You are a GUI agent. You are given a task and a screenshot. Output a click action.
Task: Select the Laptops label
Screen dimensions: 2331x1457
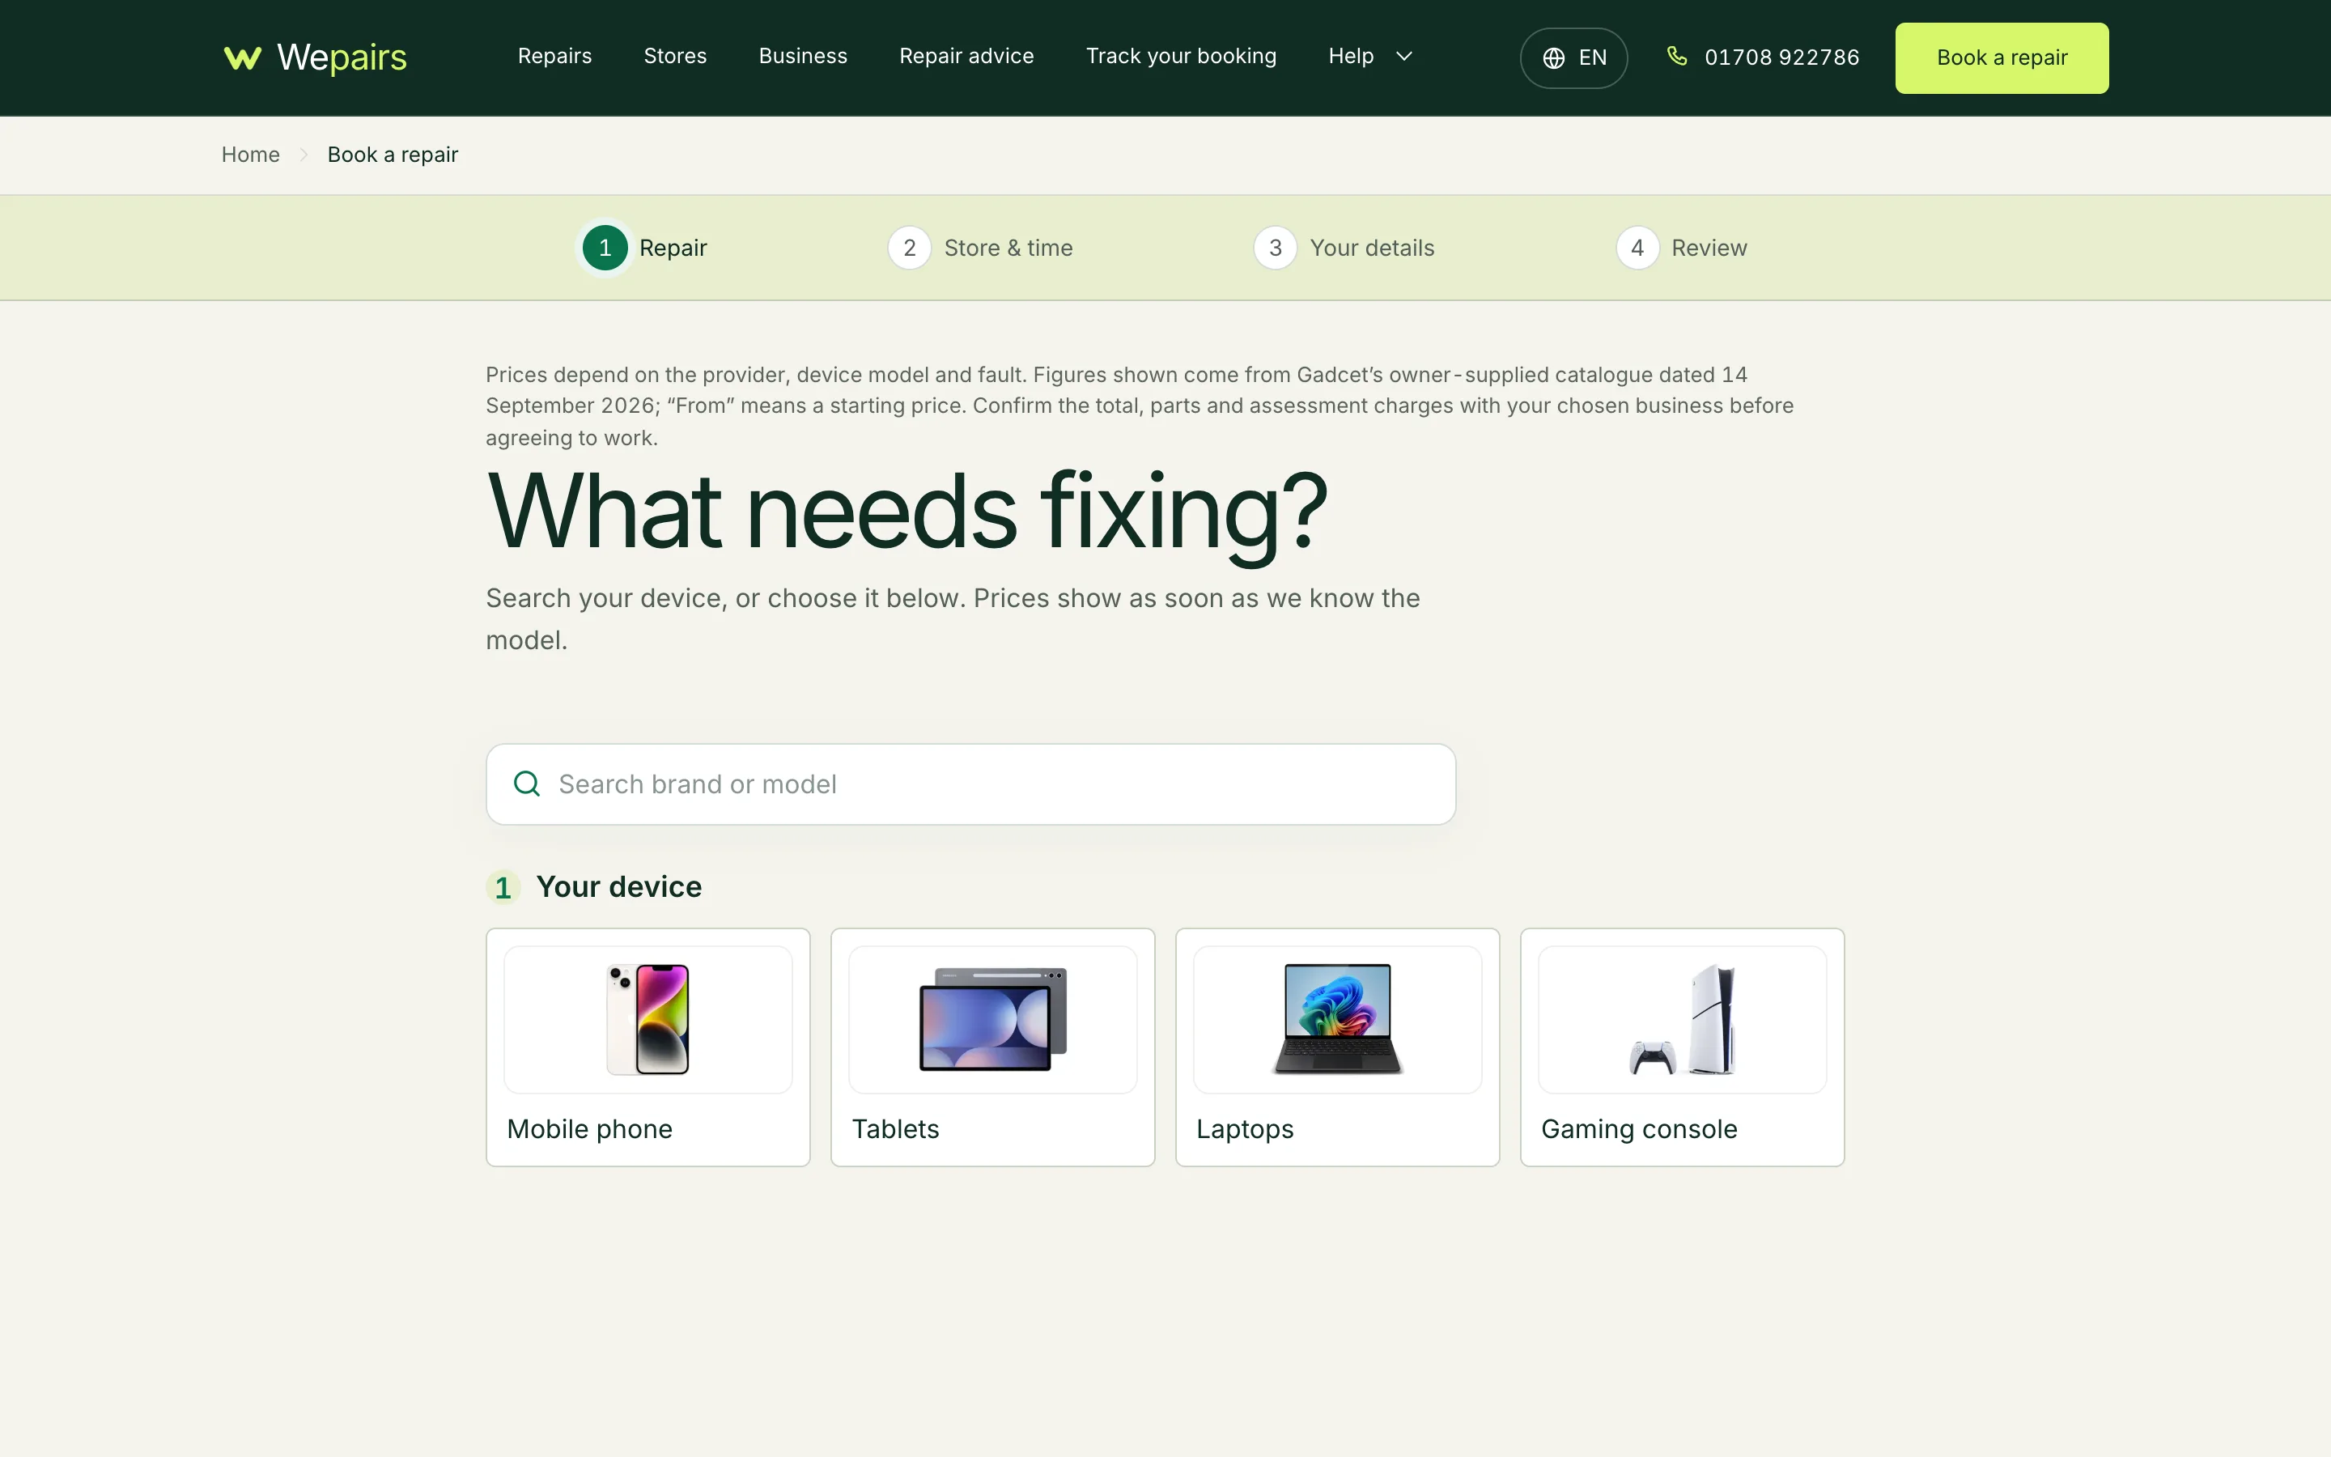[1245, 1129]
